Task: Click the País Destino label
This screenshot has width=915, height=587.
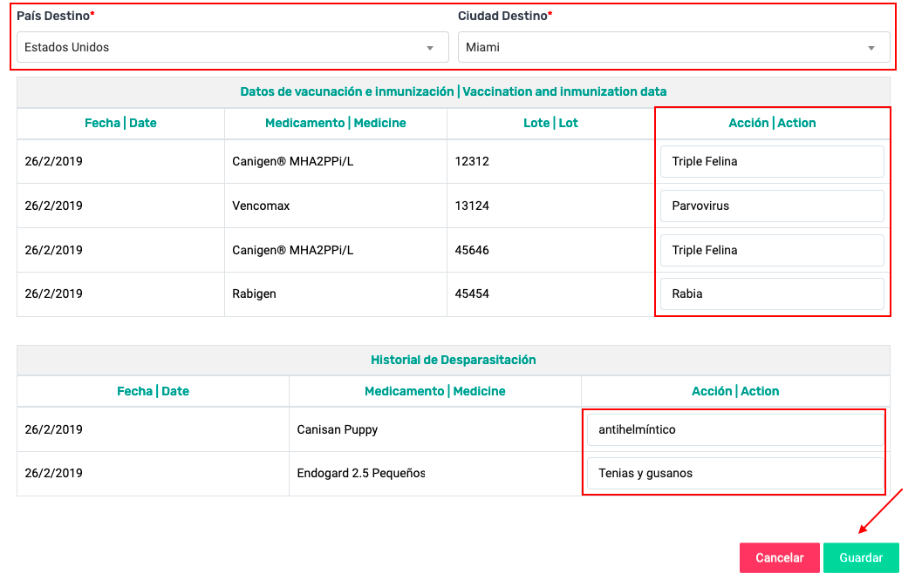Action: pos(56,16)
